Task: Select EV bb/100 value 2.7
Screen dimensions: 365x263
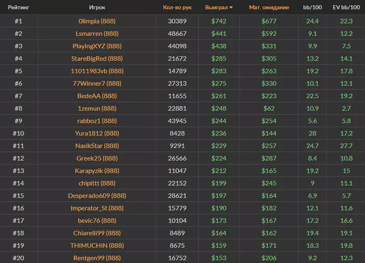Action: (x=346, y=109)
